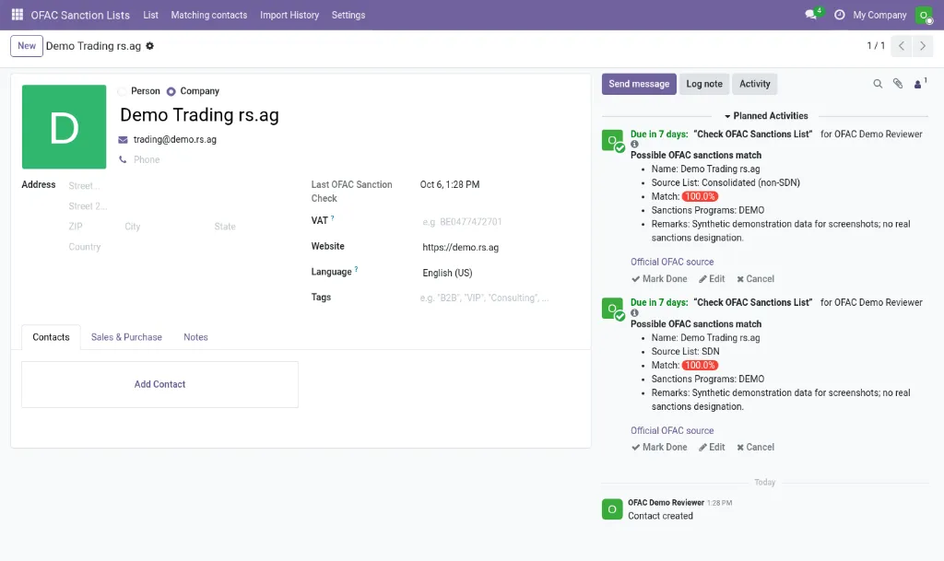Select the Company radio button
The image size is (944, 561).
[x=171, y=91]
